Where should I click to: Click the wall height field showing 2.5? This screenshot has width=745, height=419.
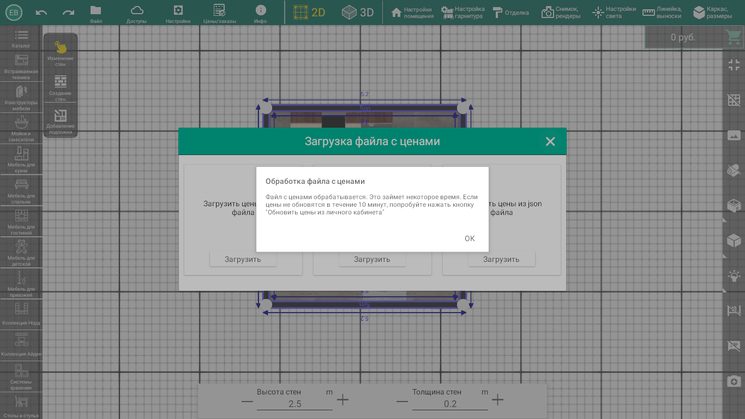295,404
